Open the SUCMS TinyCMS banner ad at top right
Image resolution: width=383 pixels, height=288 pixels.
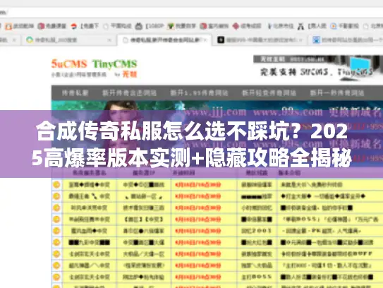click(x=318, y=68)
